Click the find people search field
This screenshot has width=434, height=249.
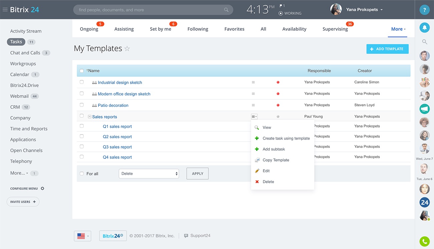click(150, 10)
